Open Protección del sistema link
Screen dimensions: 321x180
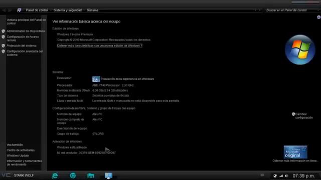tap(22, 45)
